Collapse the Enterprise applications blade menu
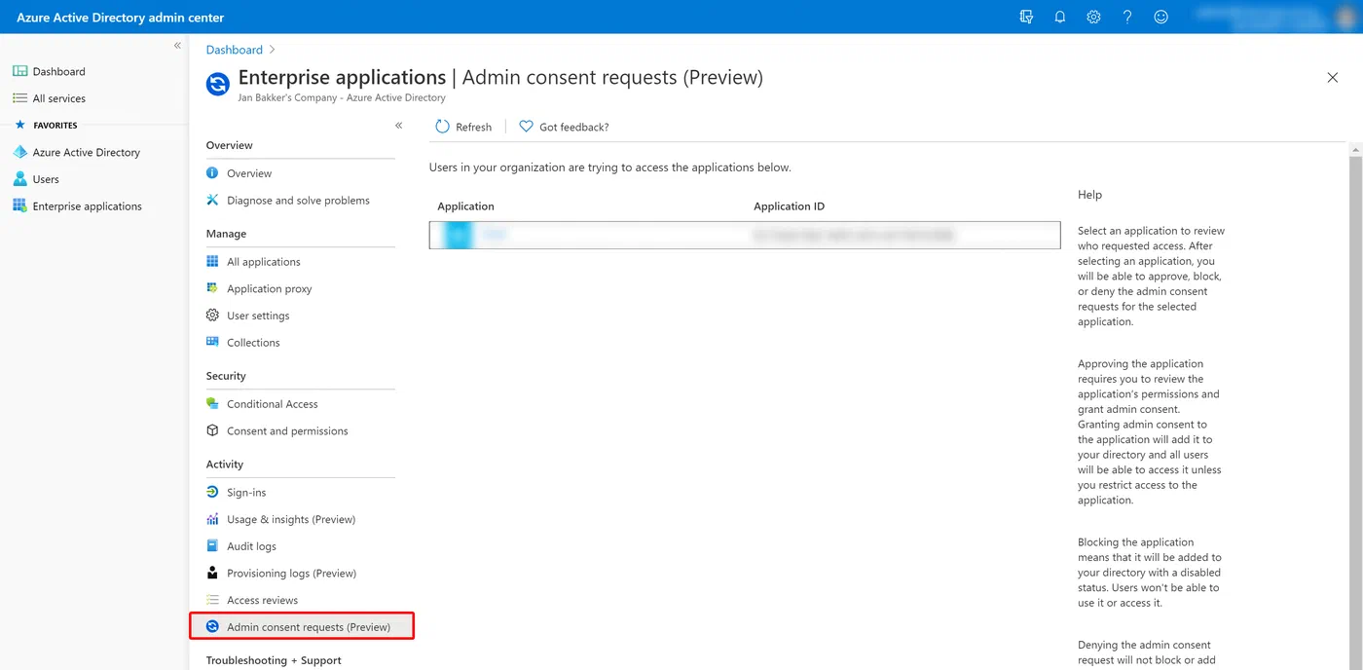Screen dimensions: 1363x670 398,126
